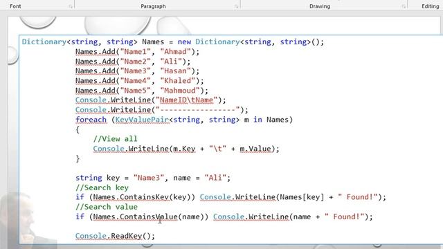Click the Names.Add("Name1", "Ahmad") line

(x=137, y=52)
